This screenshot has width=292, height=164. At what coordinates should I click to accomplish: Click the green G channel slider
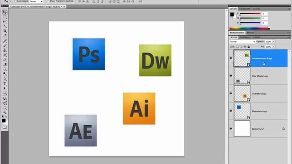[x=250, y=18]
